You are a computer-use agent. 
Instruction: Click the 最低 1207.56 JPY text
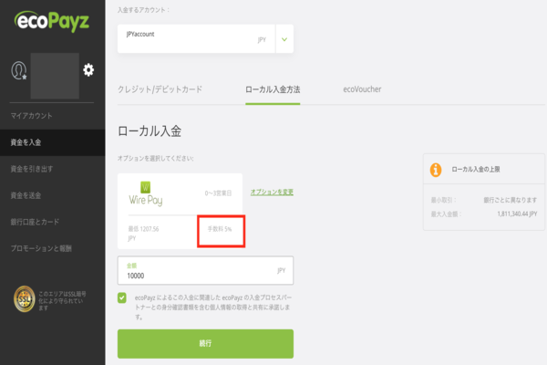(x=143, y=234)
